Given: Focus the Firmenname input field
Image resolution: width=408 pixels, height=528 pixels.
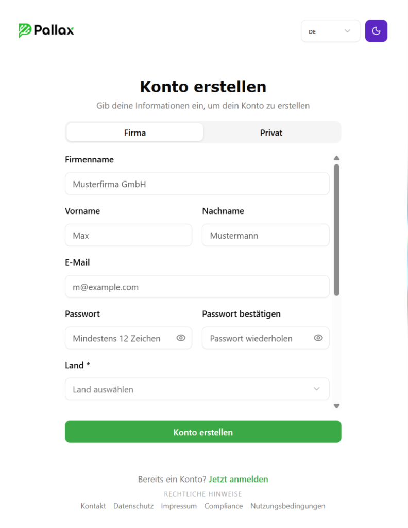Looking at the screenshot, I should tap(197, 184).
